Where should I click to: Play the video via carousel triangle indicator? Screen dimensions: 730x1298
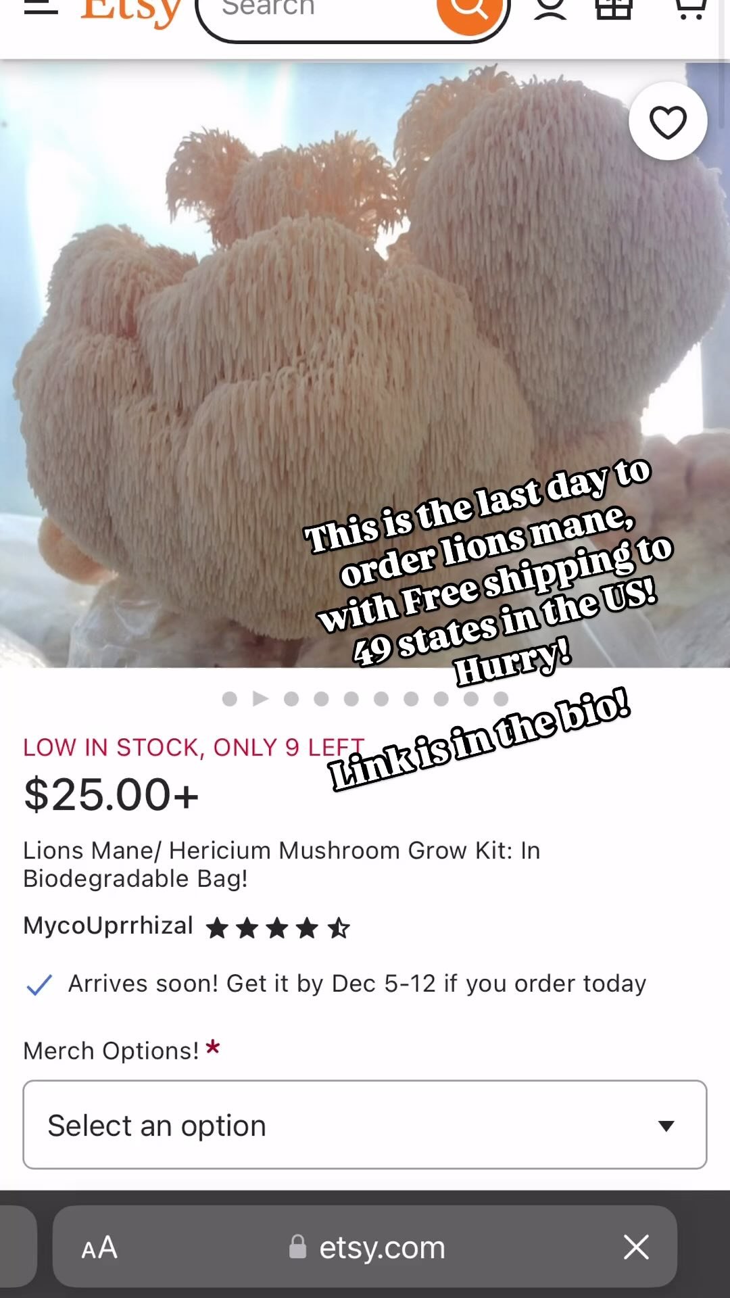click(x=260, y=698)
